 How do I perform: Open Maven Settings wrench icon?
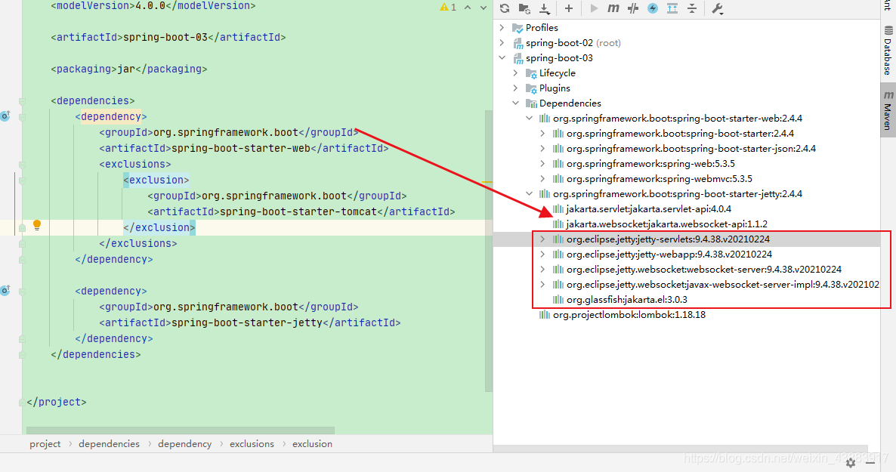(x=717, y=8)
